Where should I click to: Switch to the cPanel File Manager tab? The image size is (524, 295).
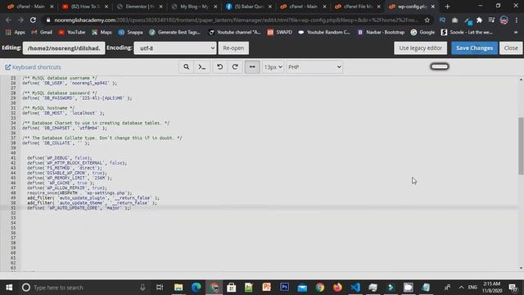coord(357,7)
